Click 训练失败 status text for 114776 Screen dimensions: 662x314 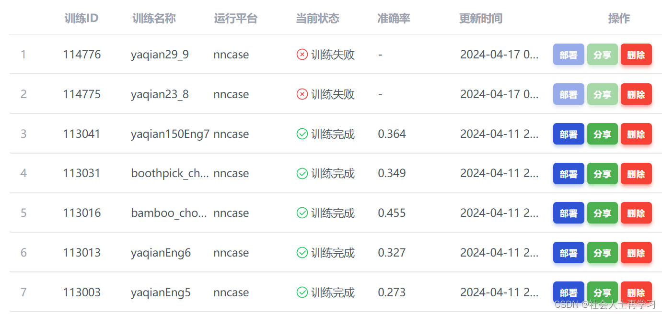[333, 55]
